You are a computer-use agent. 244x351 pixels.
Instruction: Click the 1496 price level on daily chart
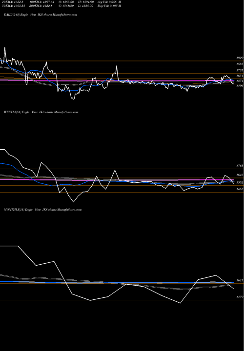240,86
